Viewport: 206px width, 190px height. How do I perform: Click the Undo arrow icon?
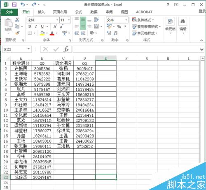tap(23, 5)
